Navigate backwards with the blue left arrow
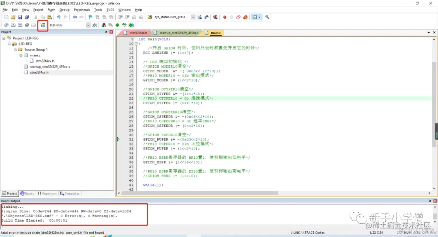This screenshot has width=438, height=237. click(x=75, y=17)
